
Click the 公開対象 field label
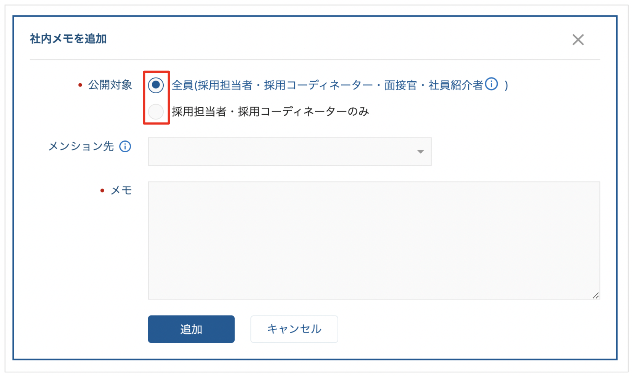point(110,85)
